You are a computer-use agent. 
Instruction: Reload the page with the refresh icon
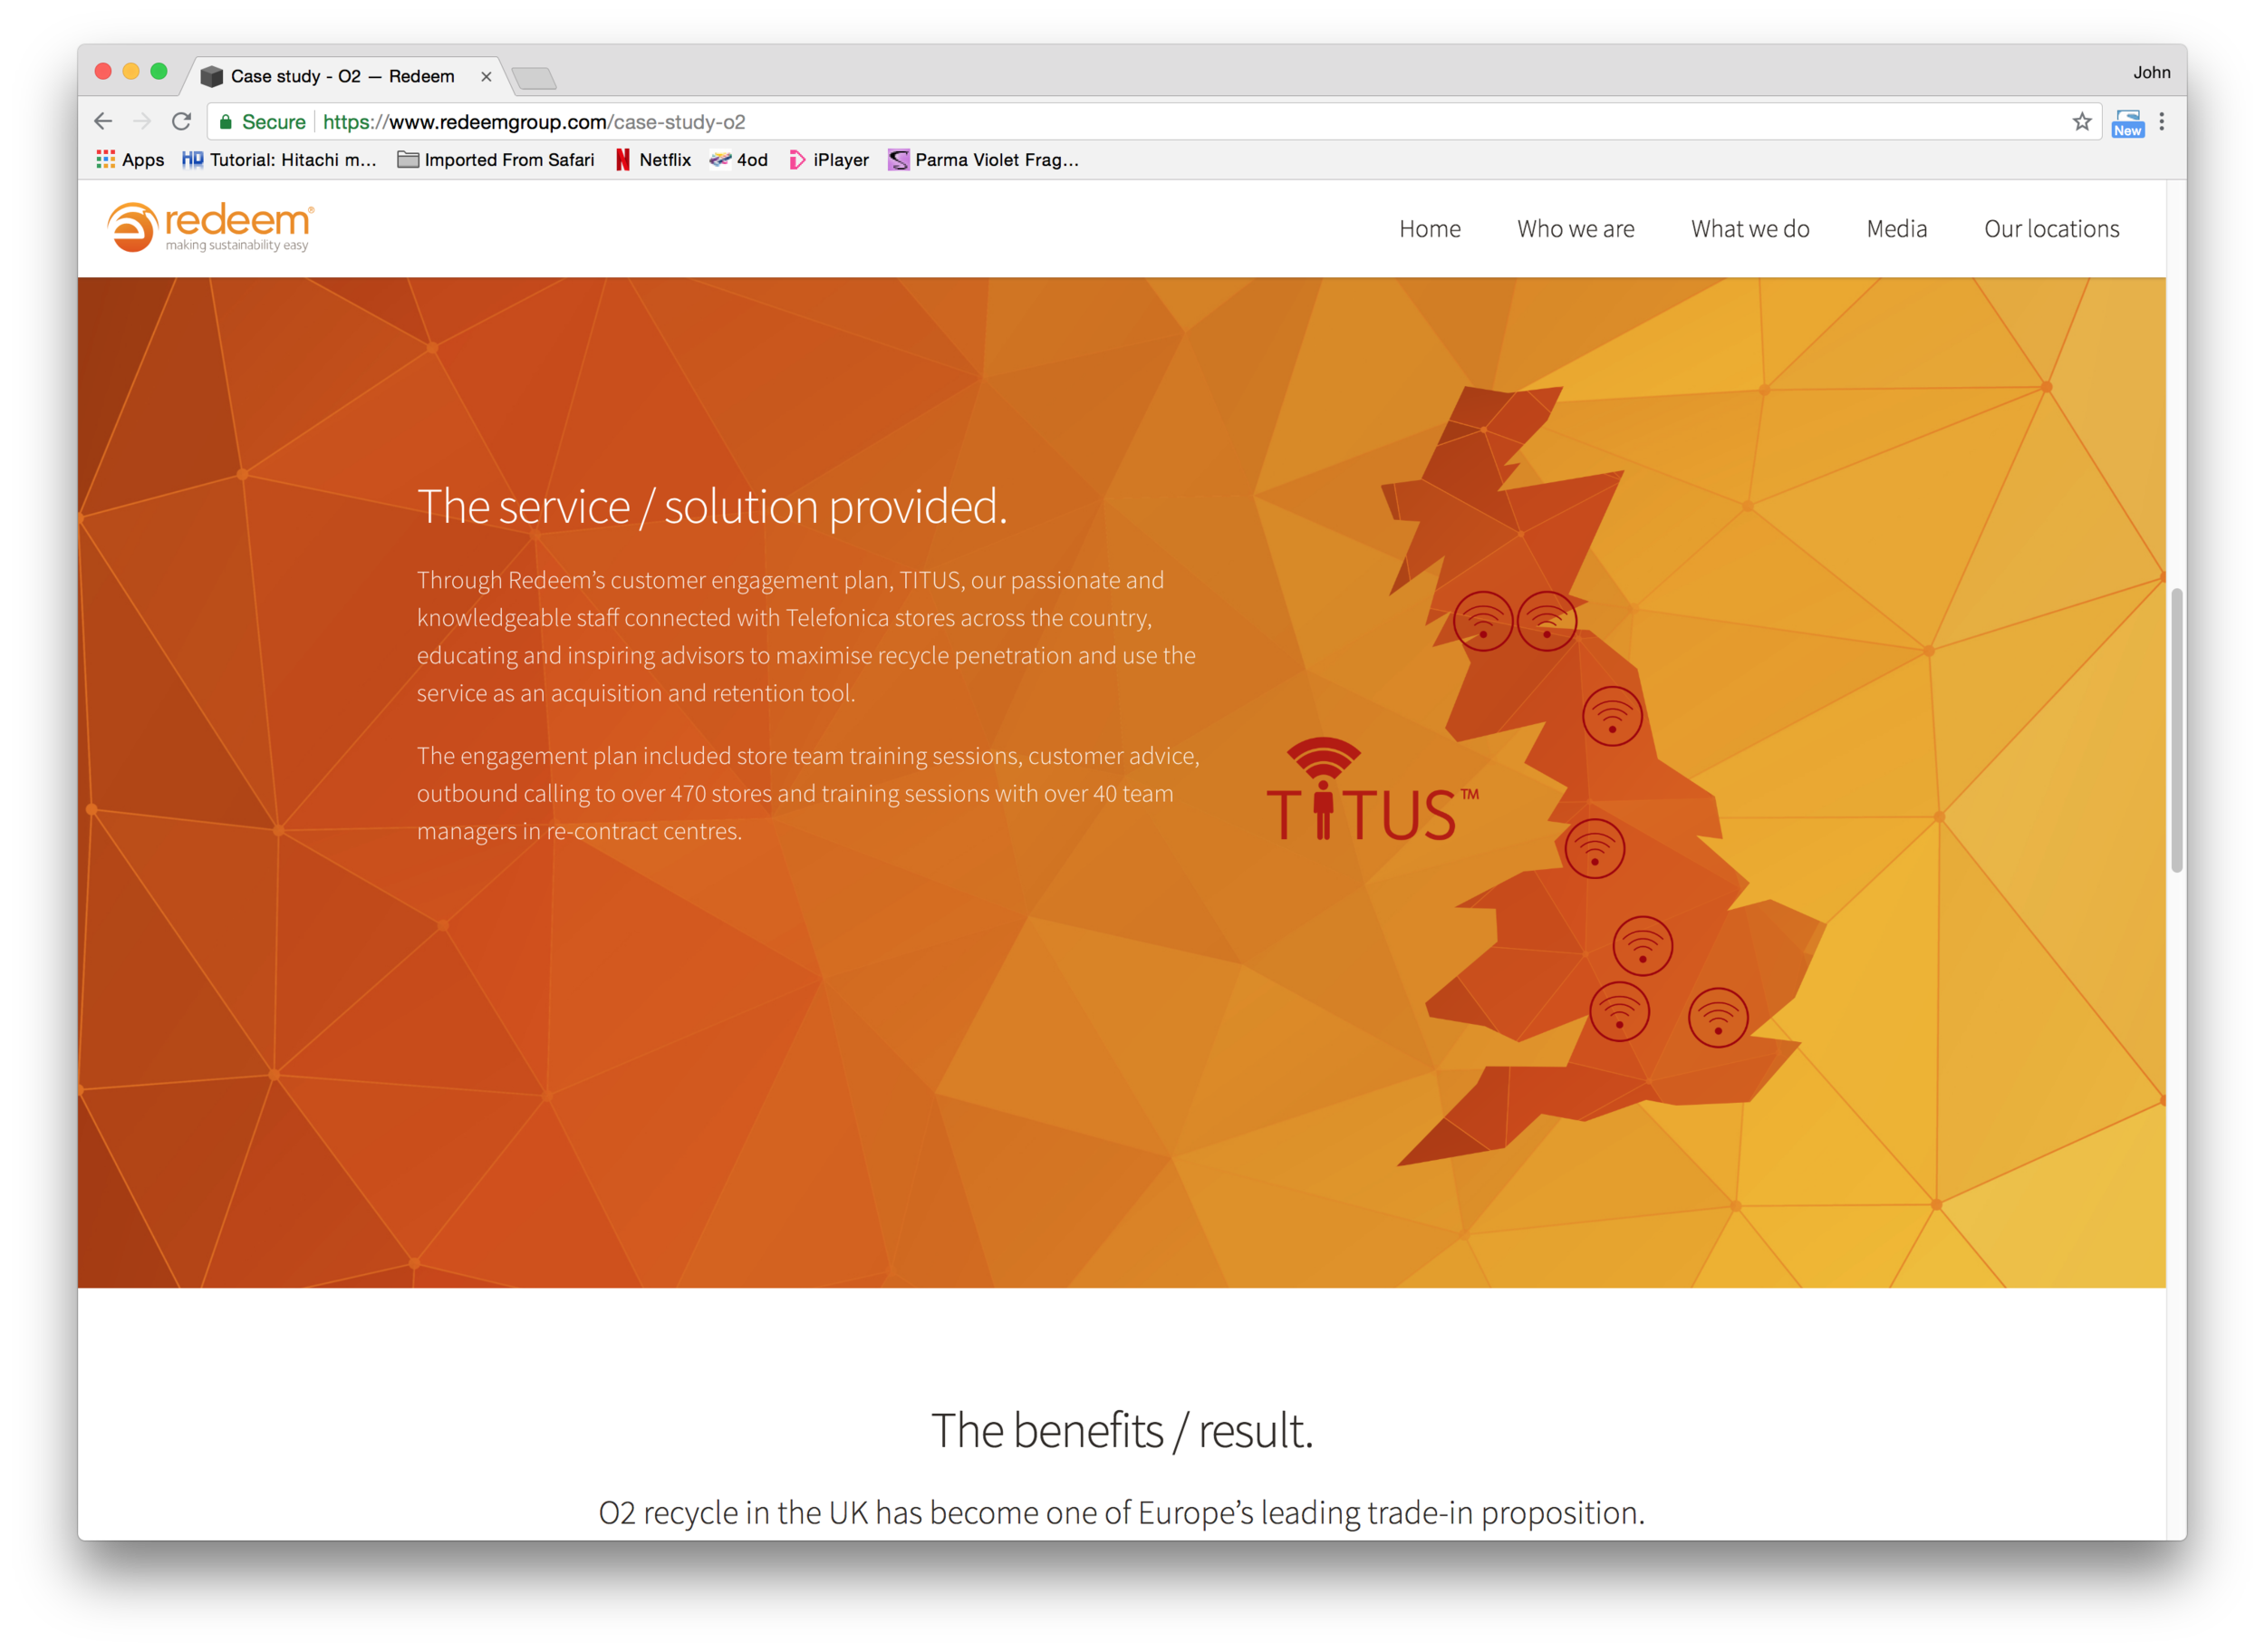[181, 122]
